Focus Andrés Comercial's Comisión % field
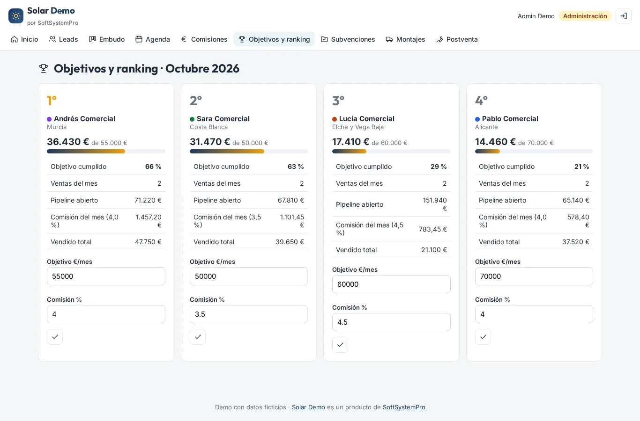The width and height of the screenshot is (640, 421). (106, 314)
